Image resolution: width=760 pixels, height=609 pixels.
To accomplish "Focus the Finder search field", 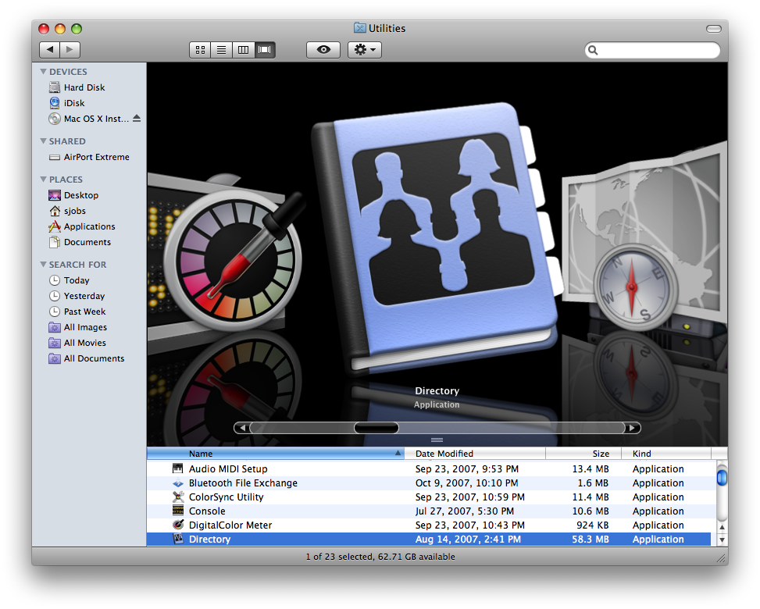I will pyautogui.click(x=652, y=50).
